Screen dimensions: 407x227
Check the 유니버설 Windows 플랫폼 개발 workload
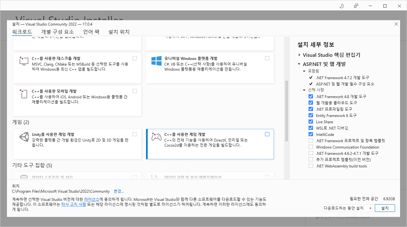point(267,58)
